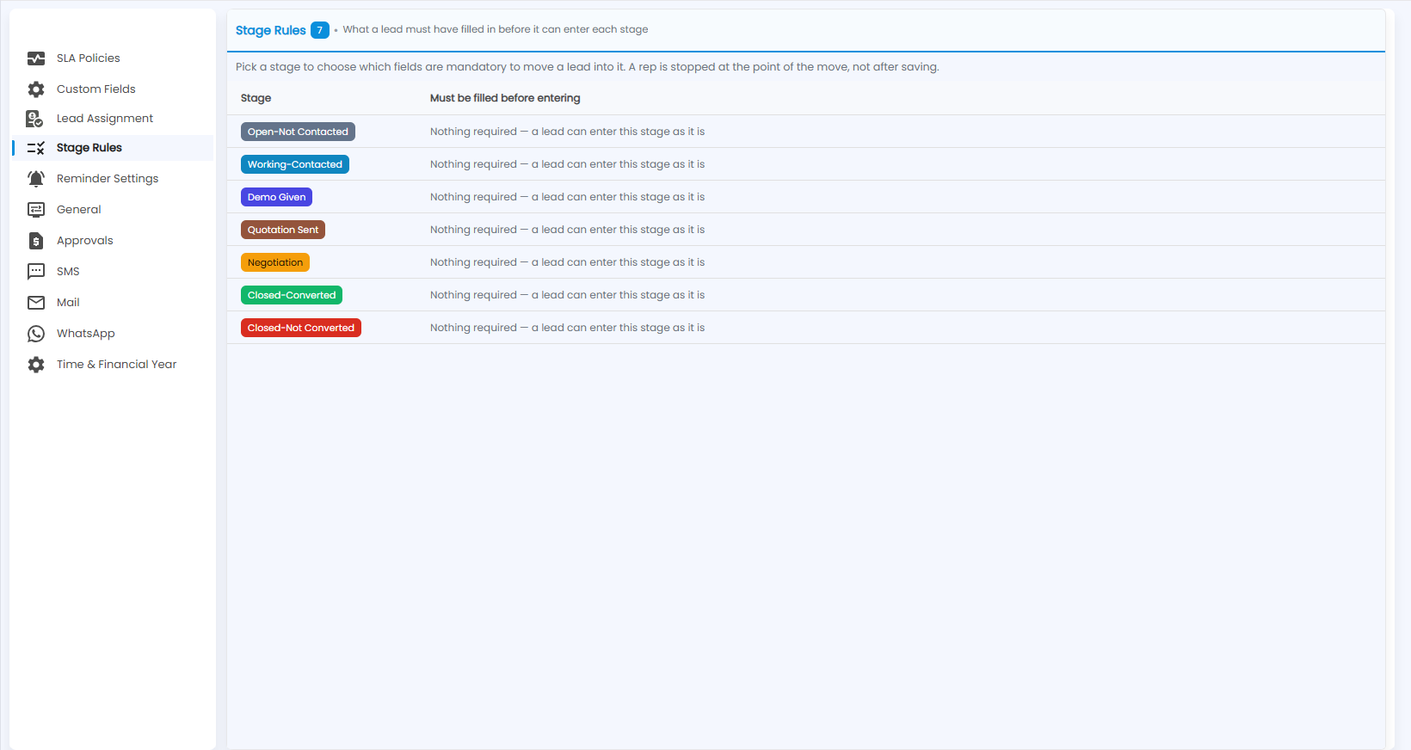Open Time & Financial Year settings

pyautogui.click(x=117, y=365)
